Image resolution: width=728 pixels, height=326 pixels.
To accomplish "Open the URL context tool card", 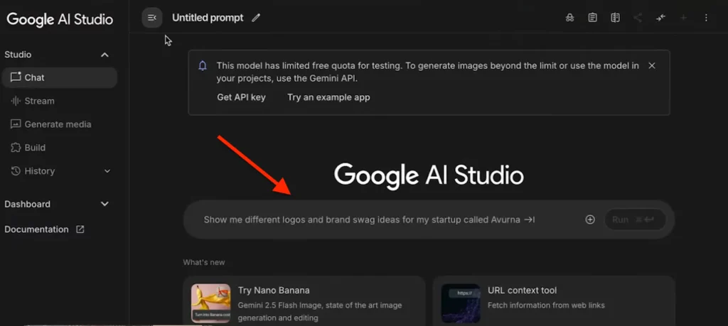I will click(554, 301).
